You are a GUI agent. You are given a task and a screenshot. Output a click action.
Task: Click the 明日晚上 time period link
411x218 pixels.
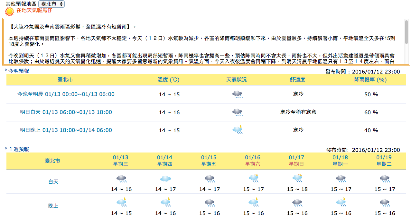pos(66,130)
